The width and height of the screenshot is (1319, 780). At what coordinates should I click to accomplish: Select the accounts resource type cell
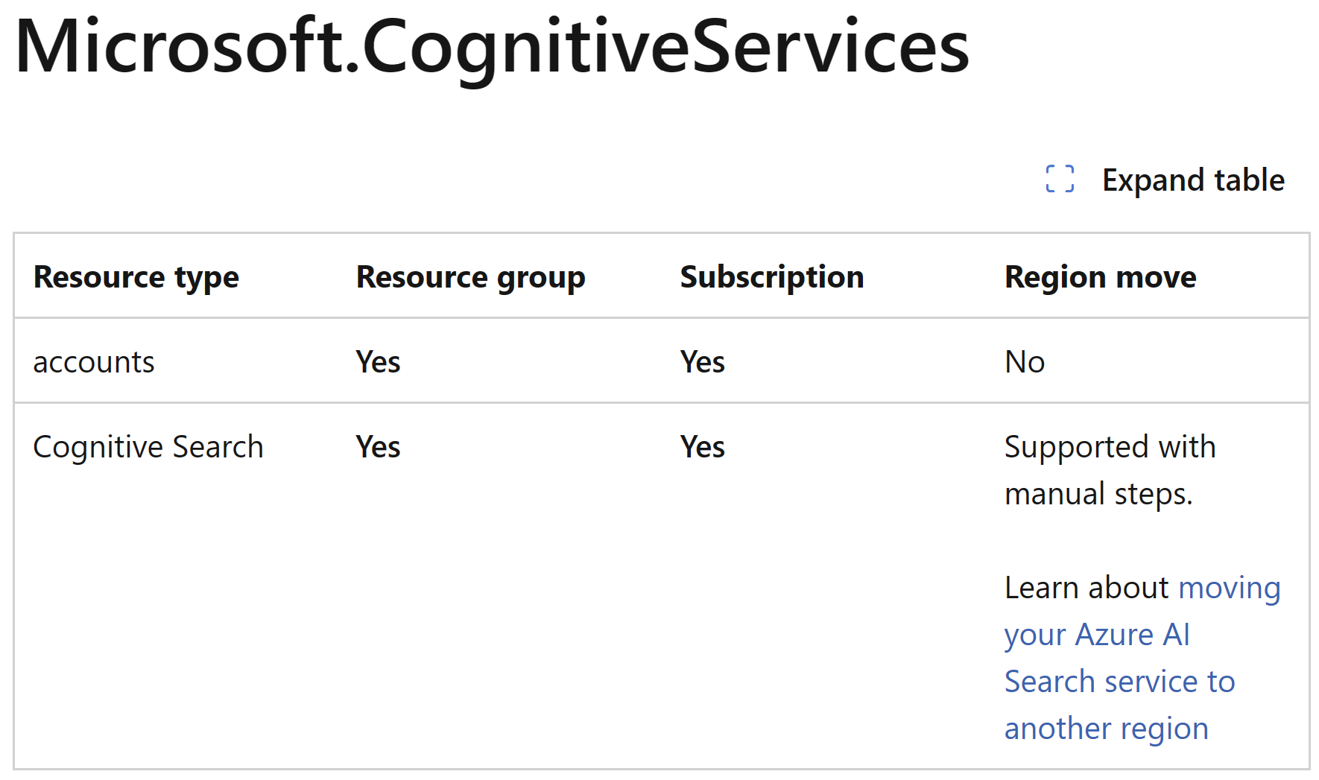point(94,362)
